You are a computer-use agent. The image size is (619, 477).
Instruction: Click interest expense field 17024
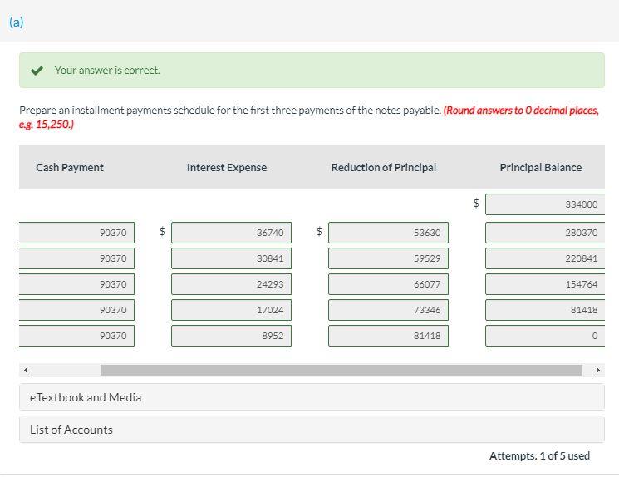point(231,310)
